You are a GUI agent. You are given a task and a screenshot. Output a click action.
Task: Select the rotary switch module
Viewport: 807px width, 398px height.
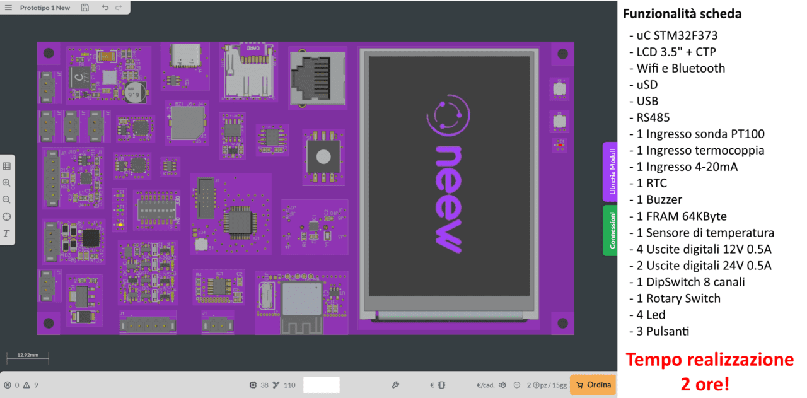323,156
